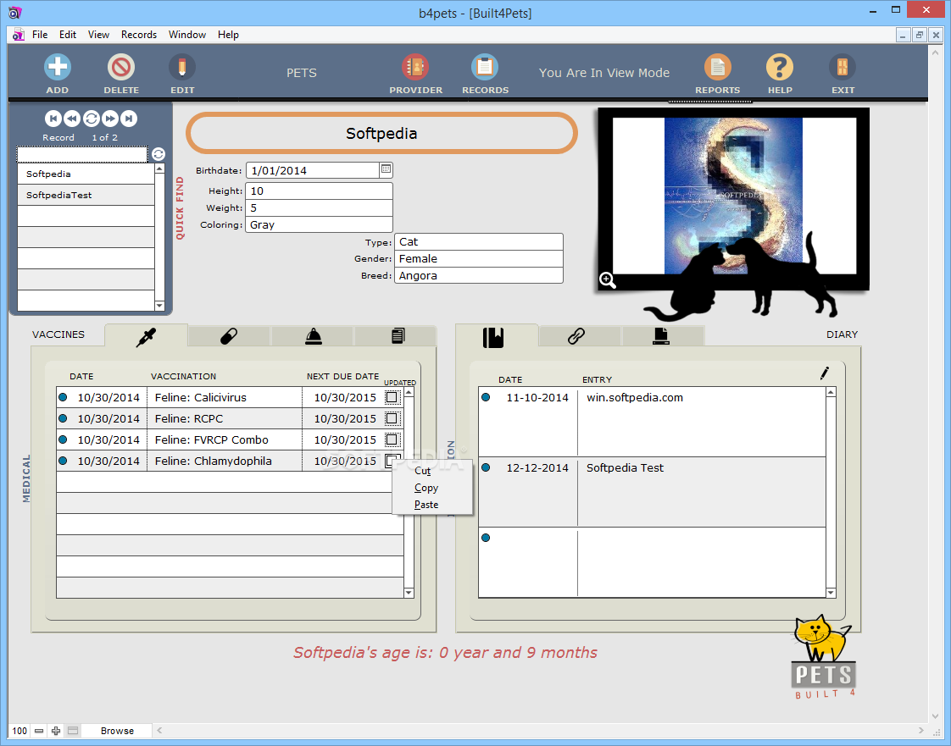Click blue dot beside 11-10-2014 diary entry

486,397
